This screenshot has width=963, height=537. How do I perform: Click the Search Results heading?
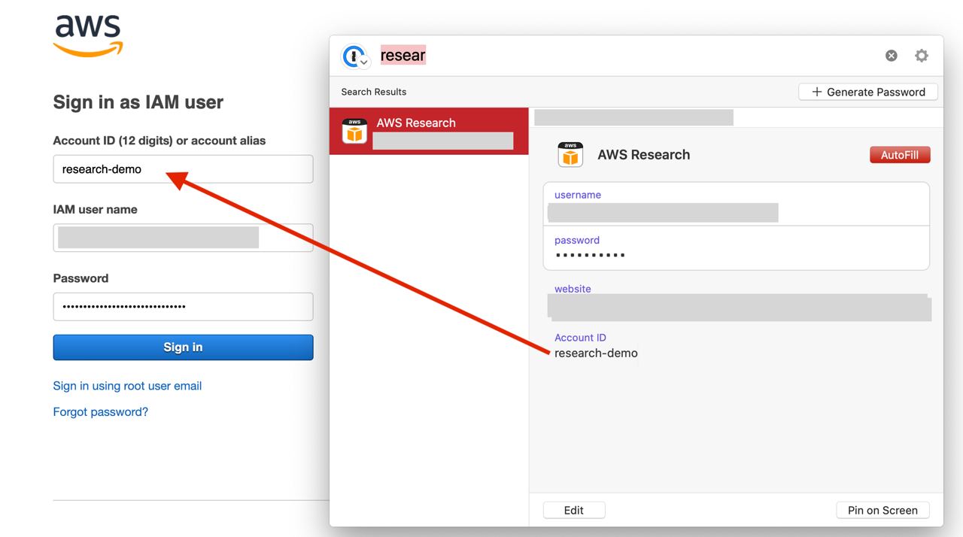(374, 92)
